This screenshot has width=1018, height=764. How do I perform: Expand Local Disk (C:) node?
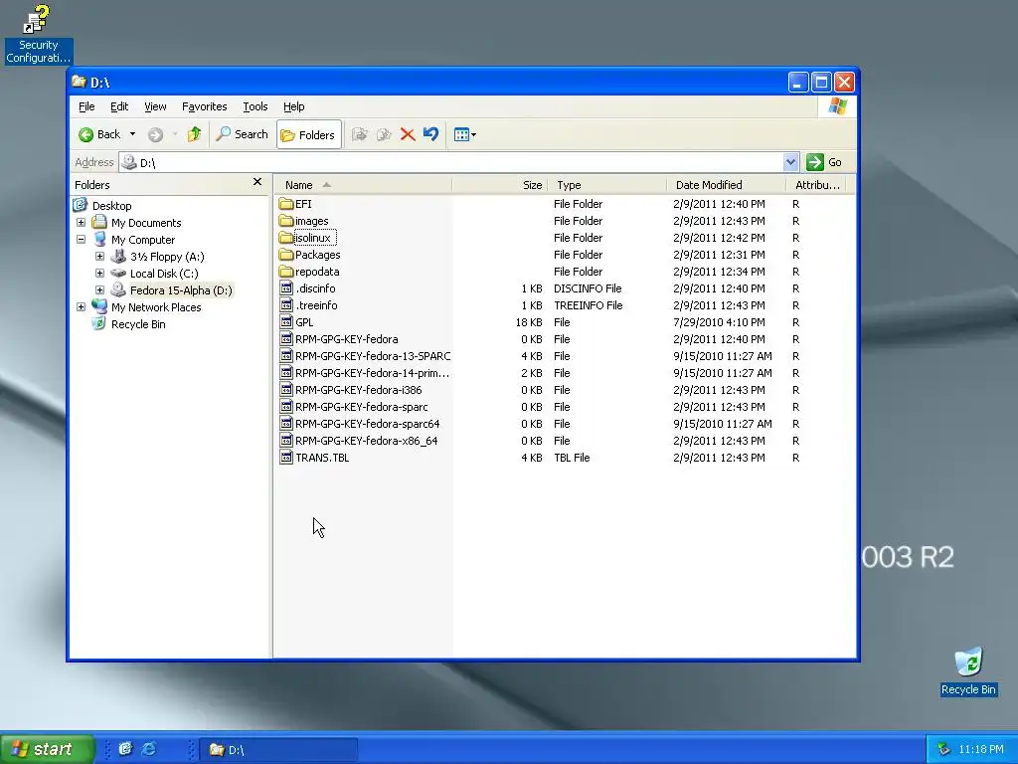click(x=100, y=274)
